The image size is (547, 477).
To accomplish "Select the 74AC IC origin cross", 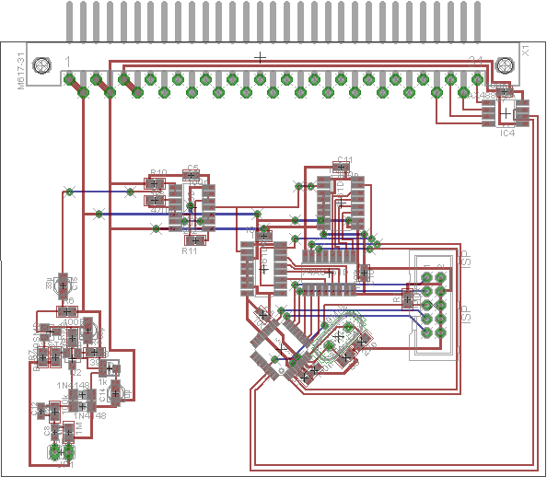I will (x=329, y=273).
